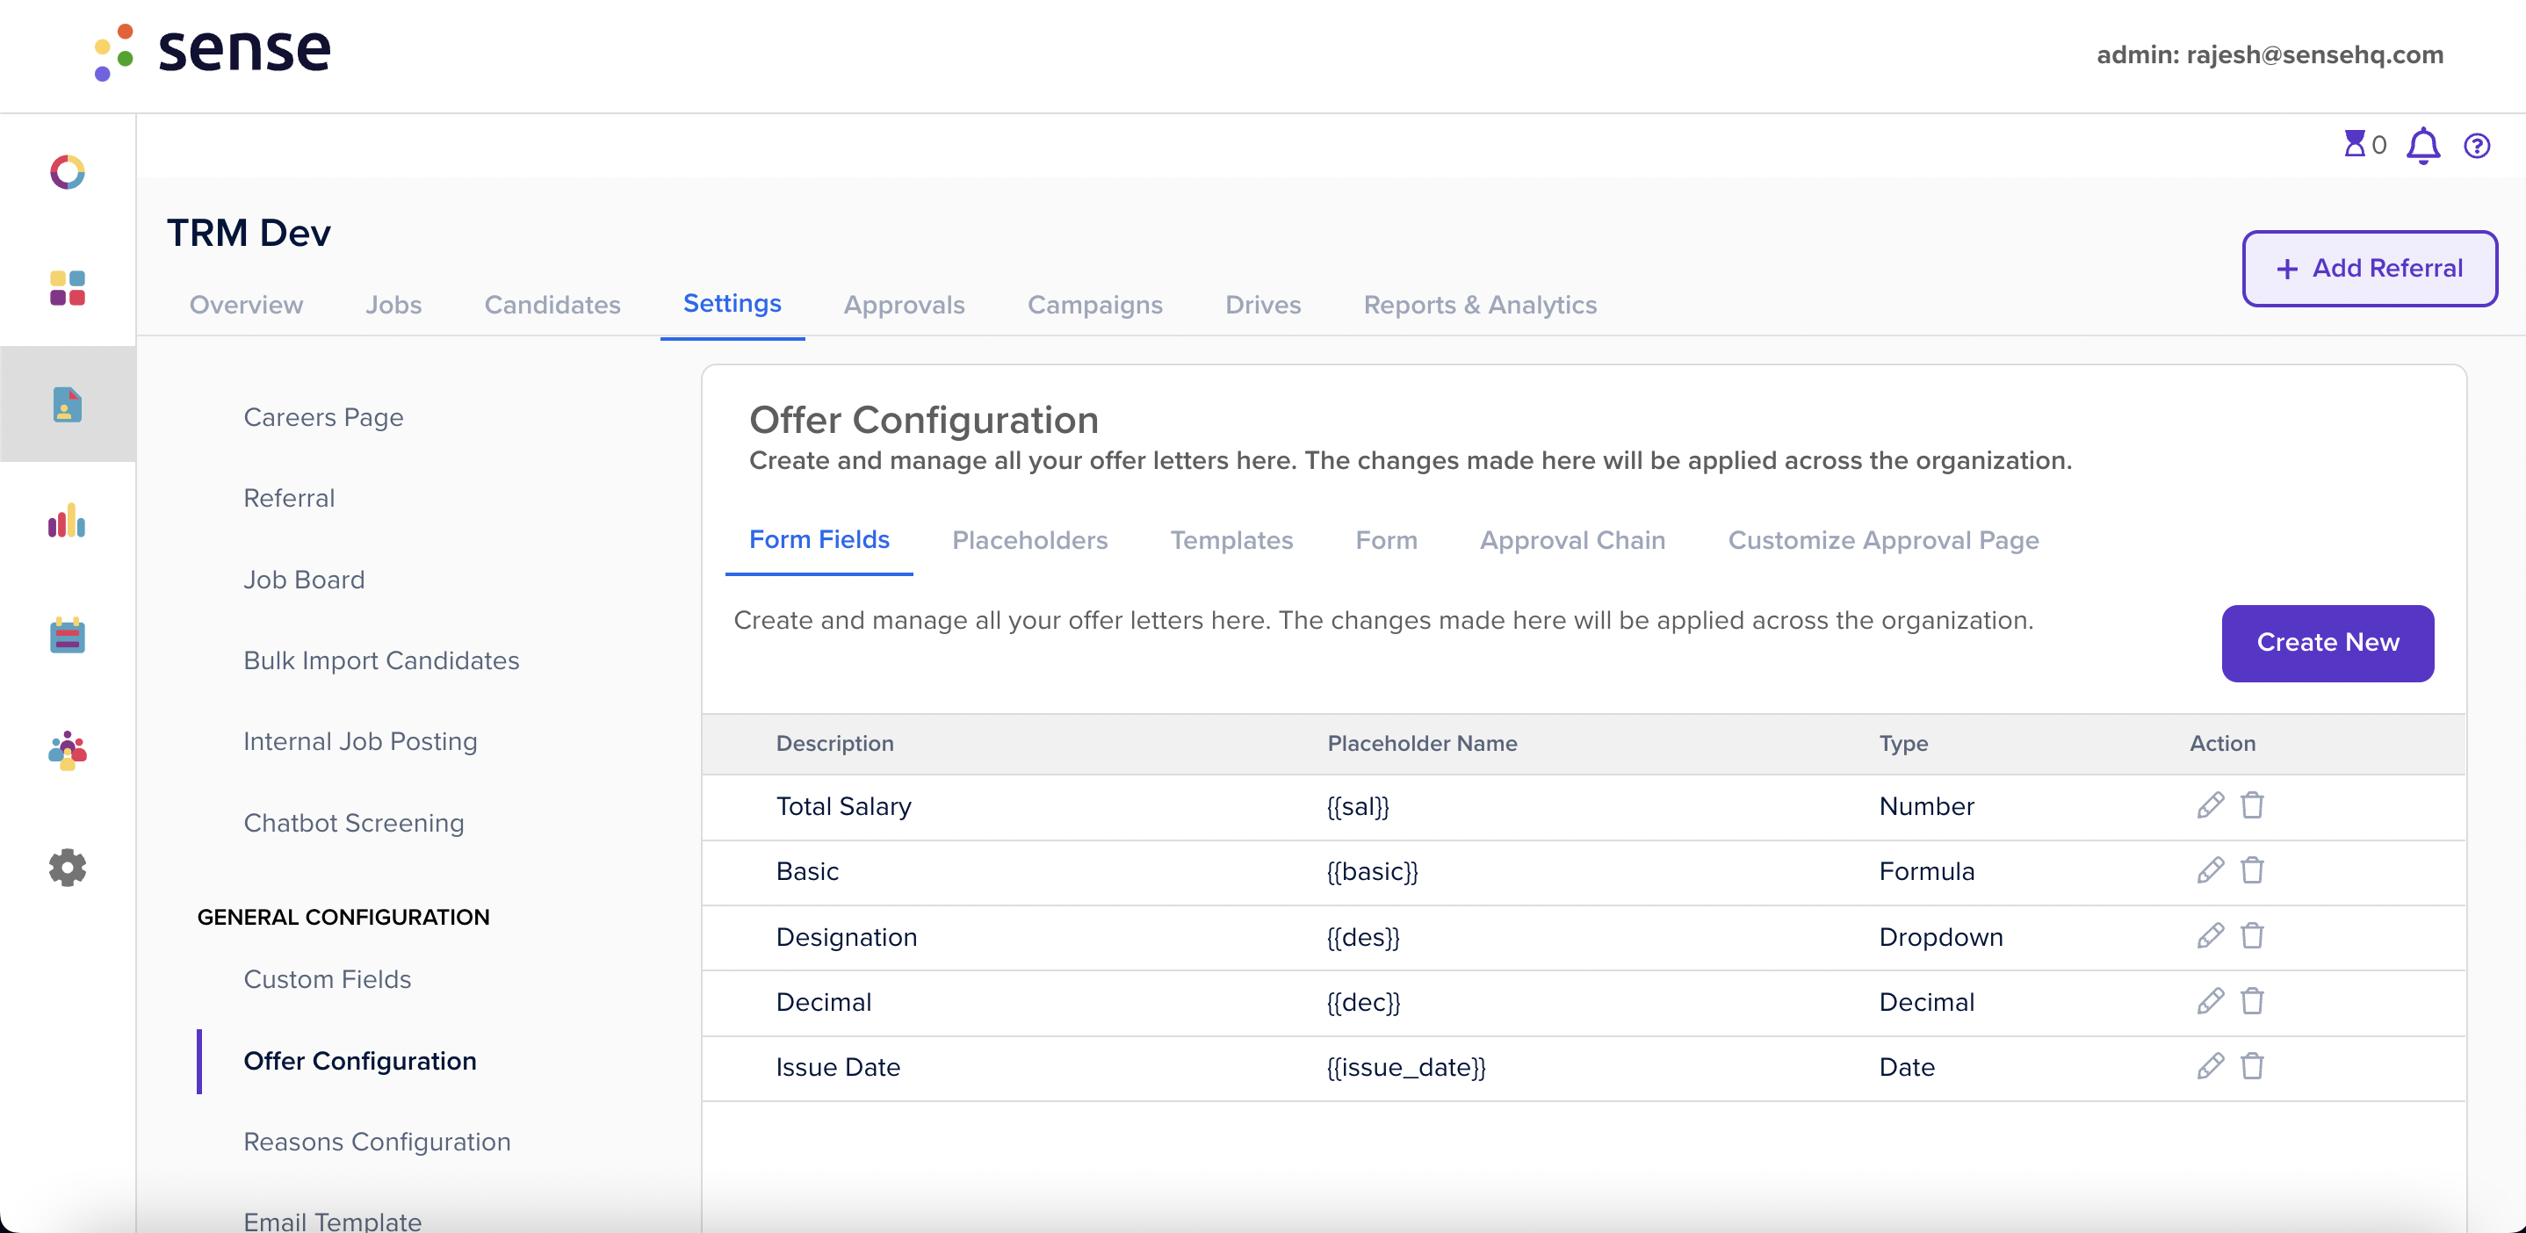Open Reasons Configuration
Image resolution: width=2526 pixels, height=1233 pixels.
click(x=377, y=1142)
